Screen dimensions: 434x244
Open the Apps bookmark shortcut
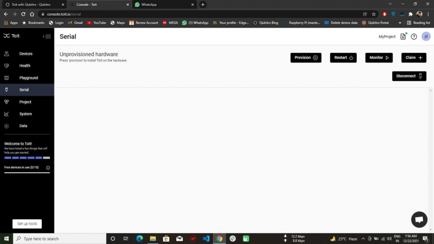click(11, 23)
